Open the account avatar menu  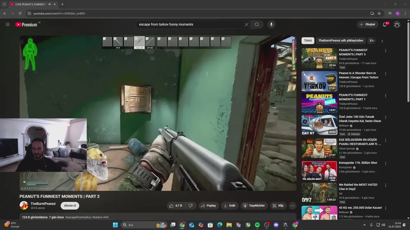click(397, 24)
